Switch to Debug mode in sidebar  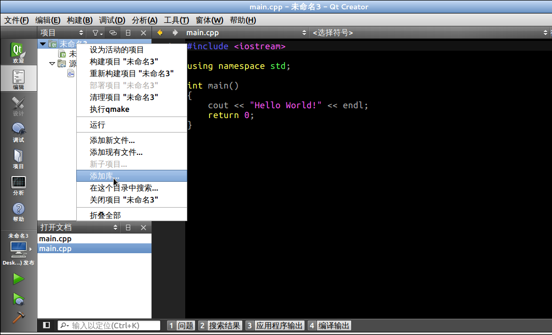[x=18, y=132]
